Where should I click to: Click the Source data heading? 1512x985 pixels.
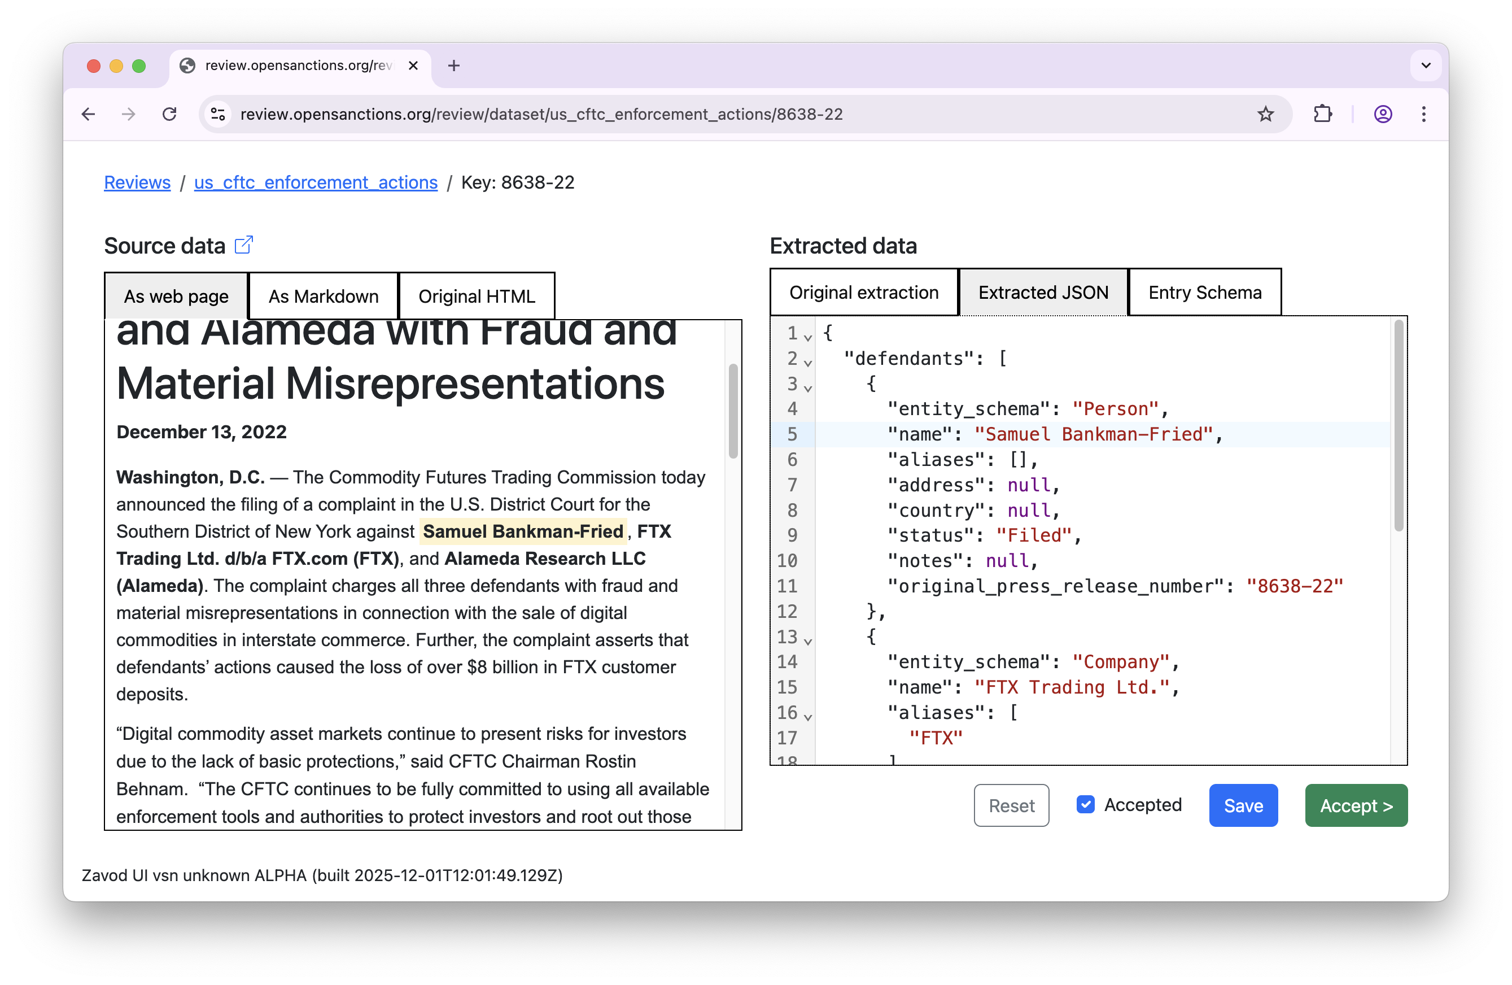pos(164,246)
